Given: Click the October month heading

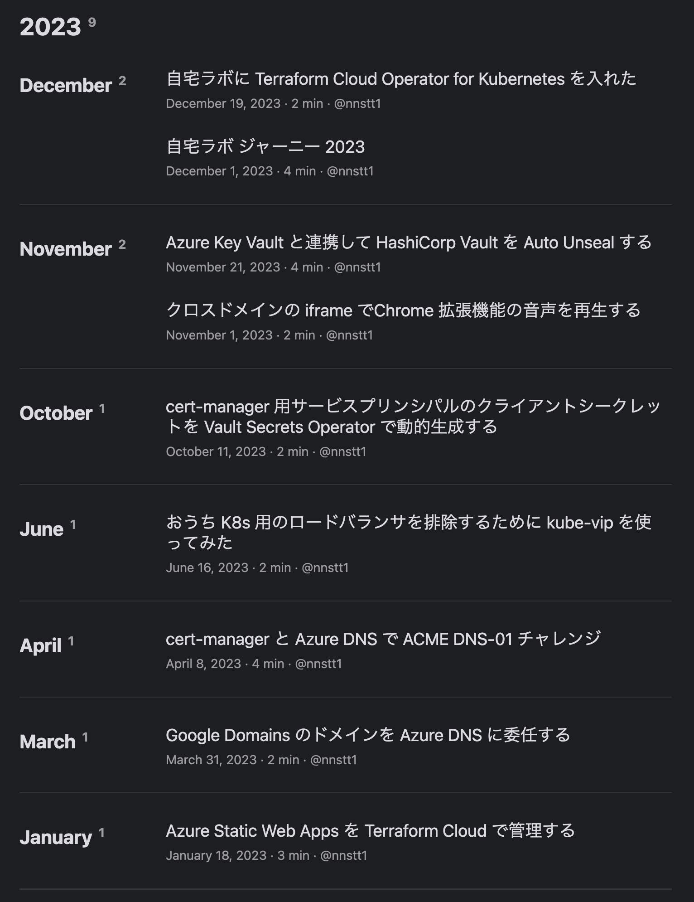Looking at the screenshot, I should 56,413.
